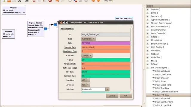Click the Properties dialog scroll-down arrow
191x107 pixels.
point(132,91)
